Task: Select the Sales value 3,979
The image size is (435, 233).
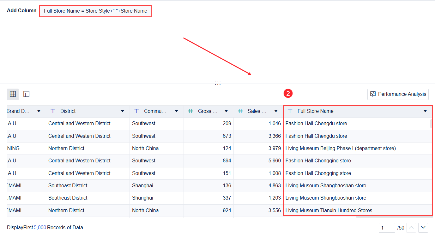Action: pos(275,148)
